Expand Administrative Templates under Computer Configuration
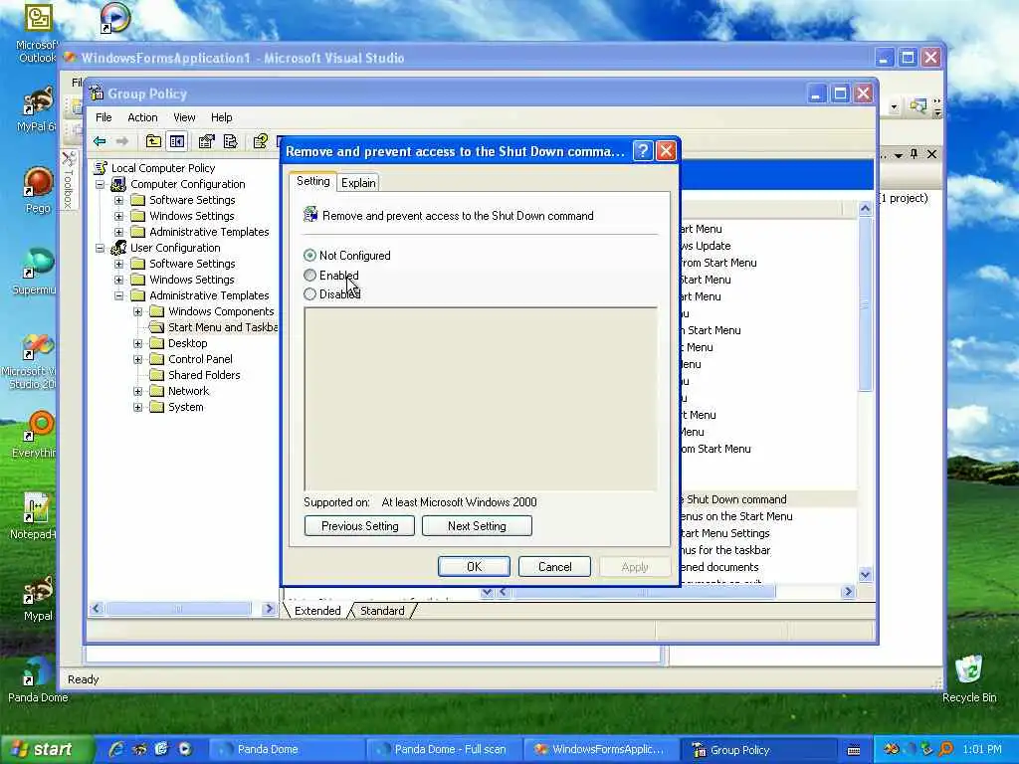The image size is (1019, 764). 119,232
